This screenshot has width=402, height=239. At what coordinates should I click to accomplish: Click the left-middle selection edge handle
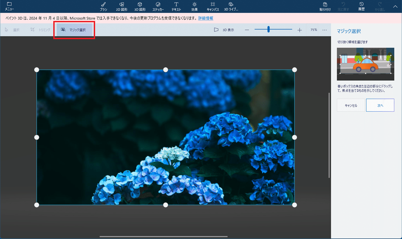click(x=37, y=137)
